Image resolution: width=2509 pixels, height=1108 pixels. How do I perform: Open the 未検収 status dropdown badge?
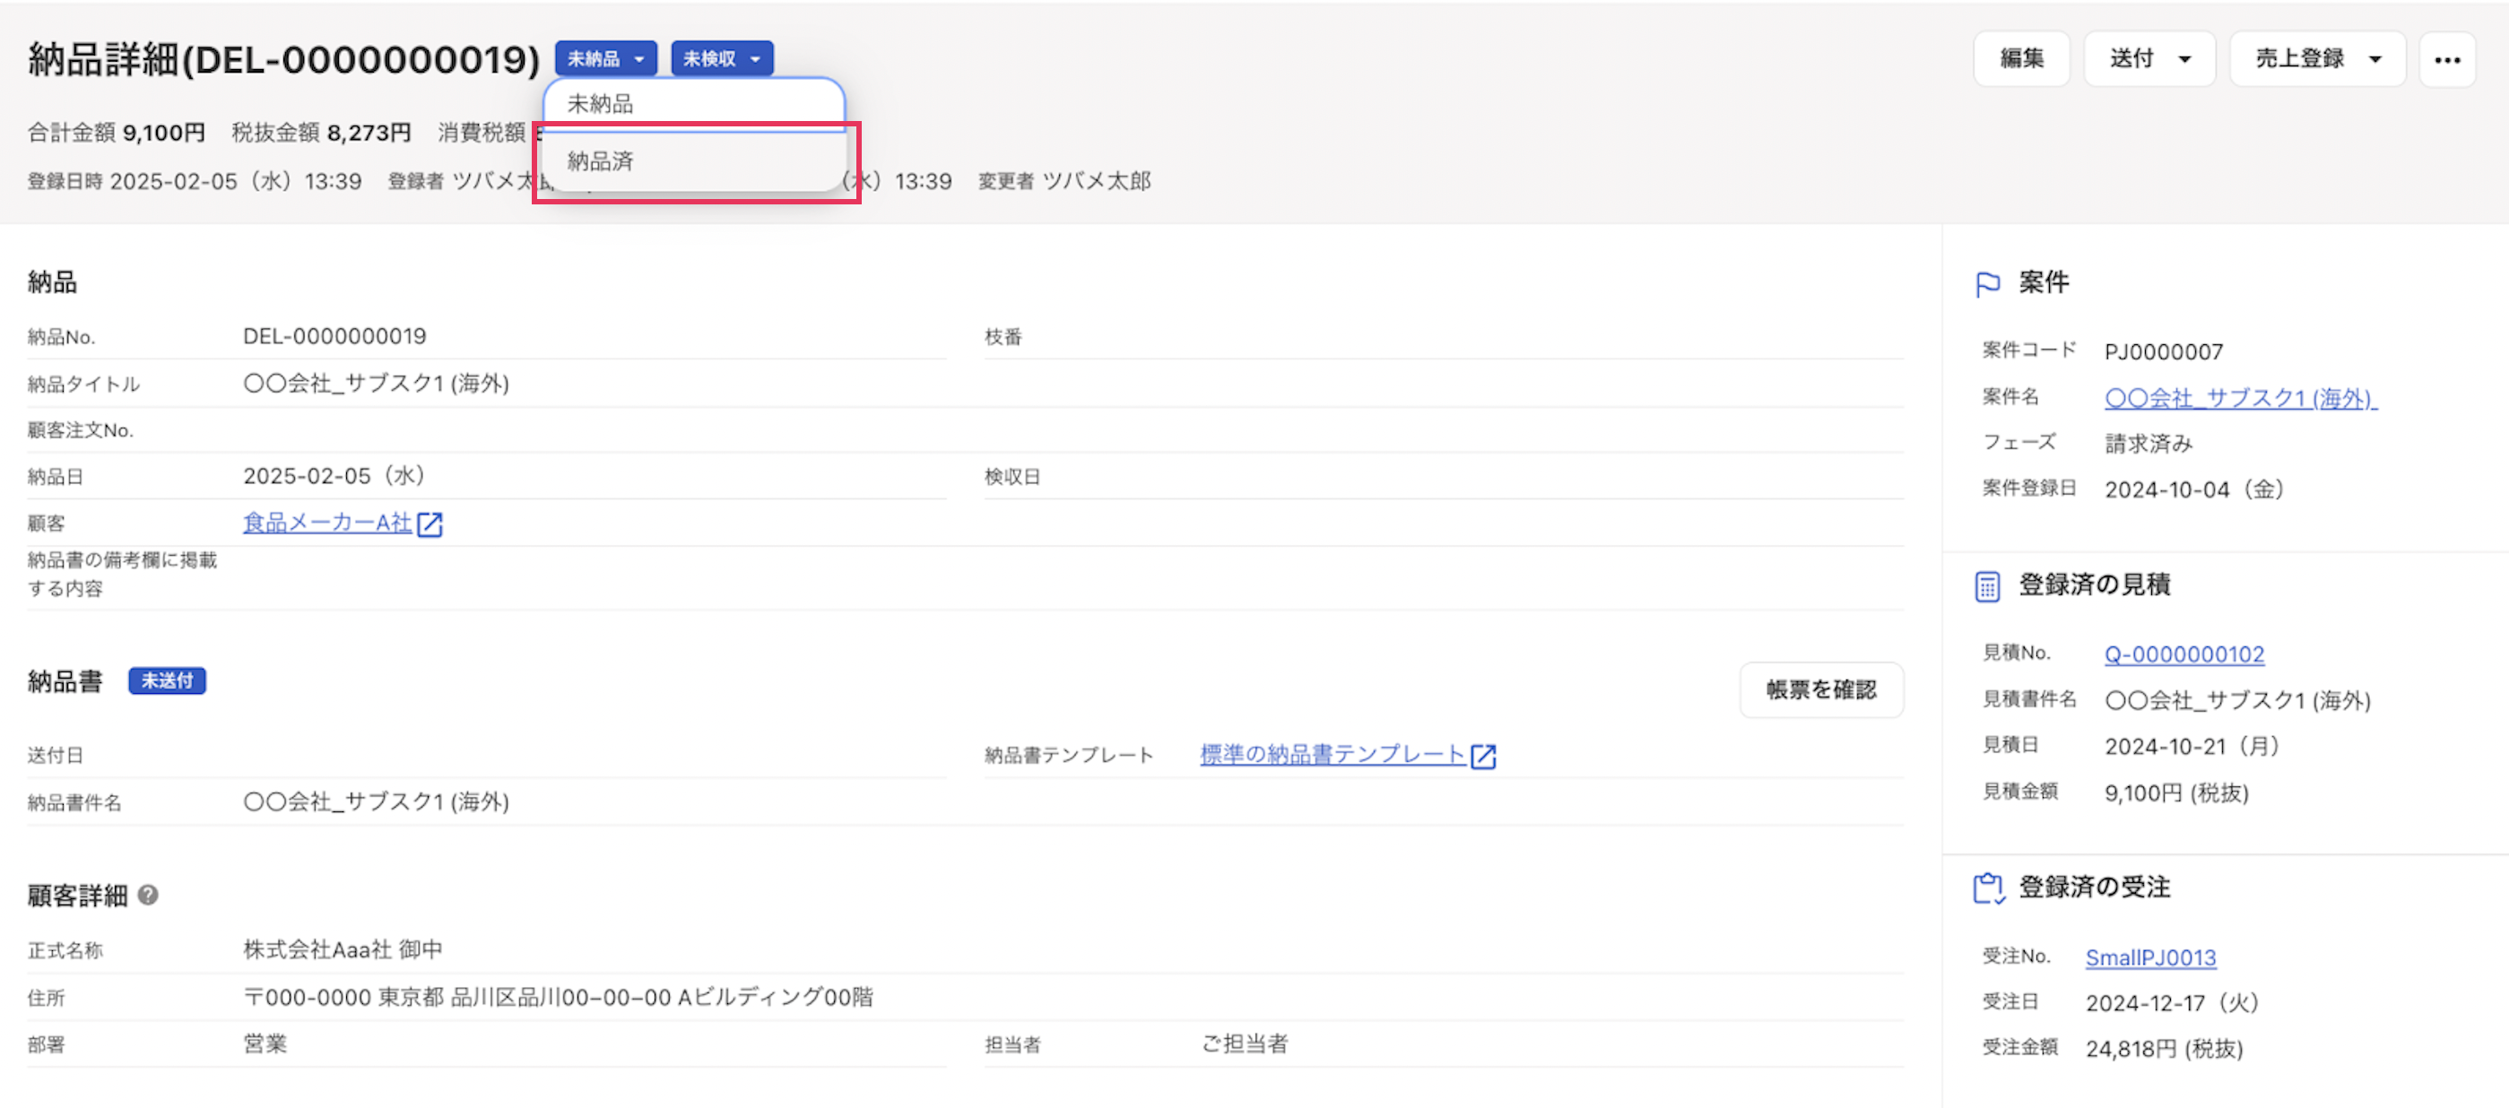point(722,58)
